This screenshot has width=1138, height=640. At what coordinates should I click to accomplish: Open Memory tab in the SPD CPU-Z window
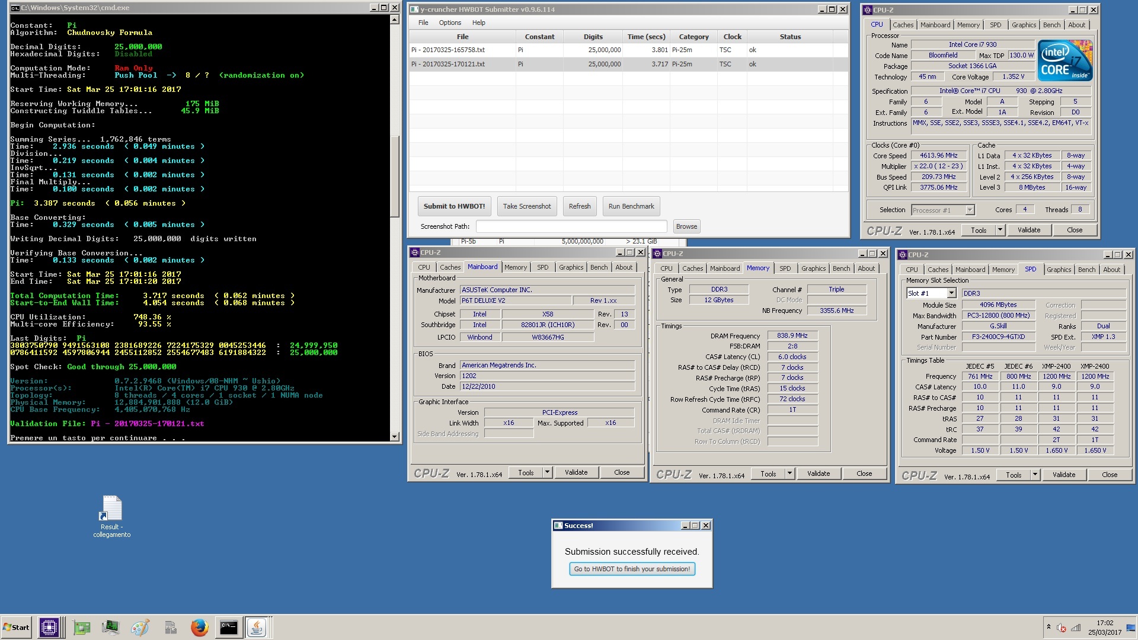coord(1003,270)
